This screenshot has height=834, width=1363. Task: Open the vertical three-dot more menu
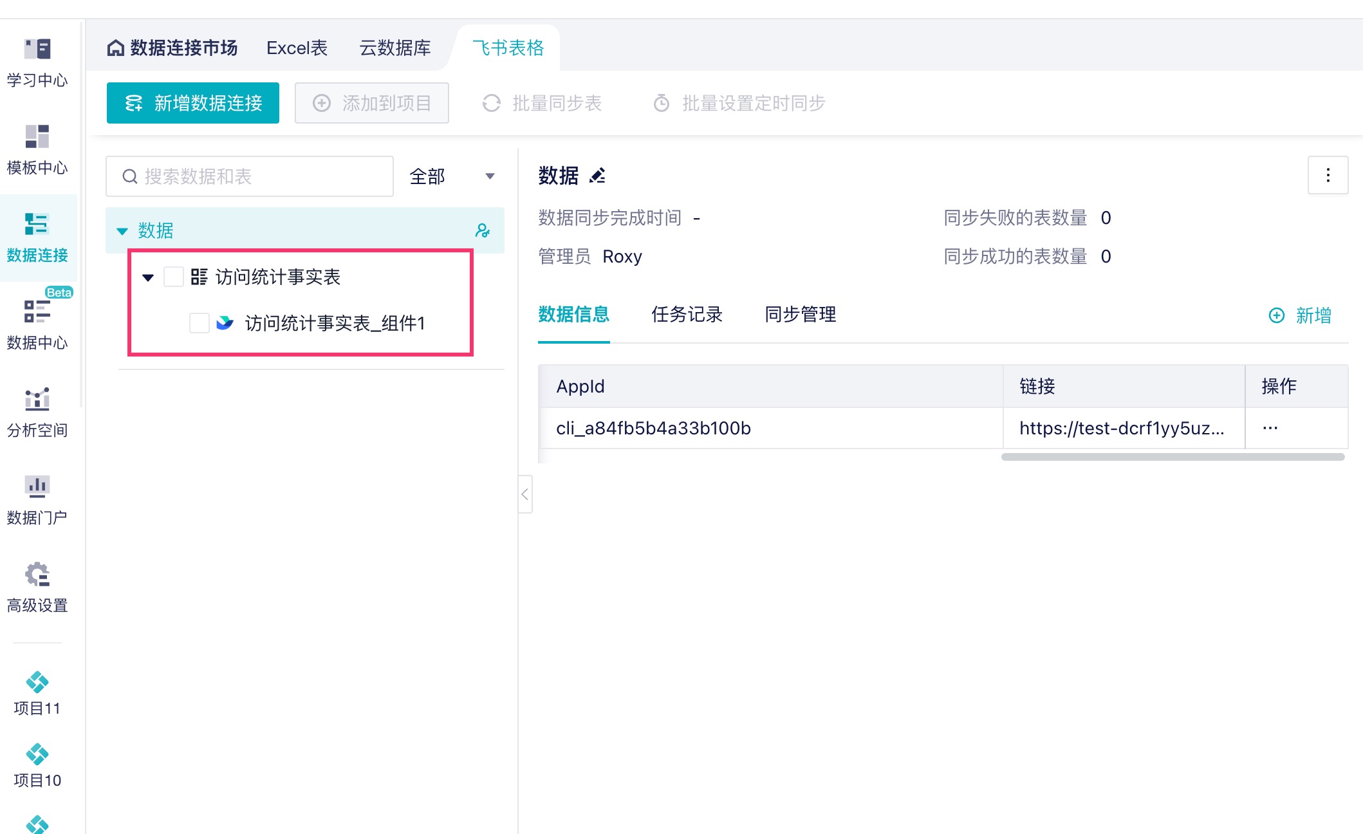tap(1328, 176)
